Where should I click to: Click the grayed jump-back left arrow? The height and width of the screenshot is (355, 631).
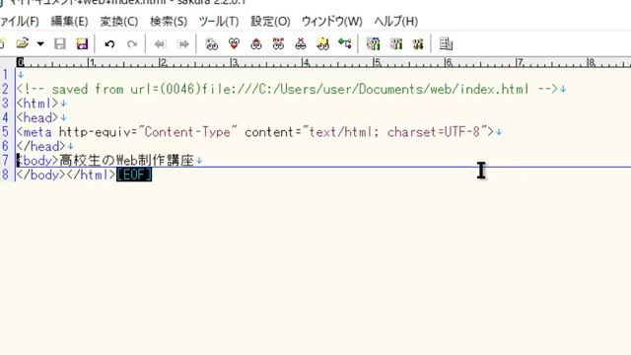(160, 43)
